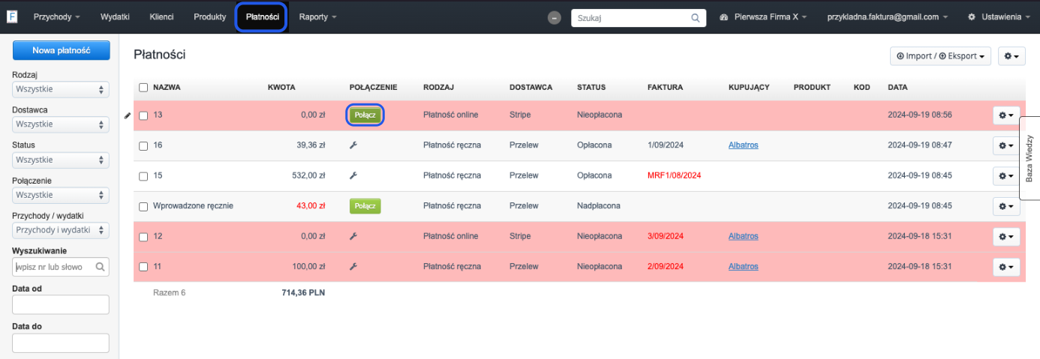
Task: Click the magnifier icon in Wyszukiwanie field
Action: pyautogui.click(x=100, y=267)
